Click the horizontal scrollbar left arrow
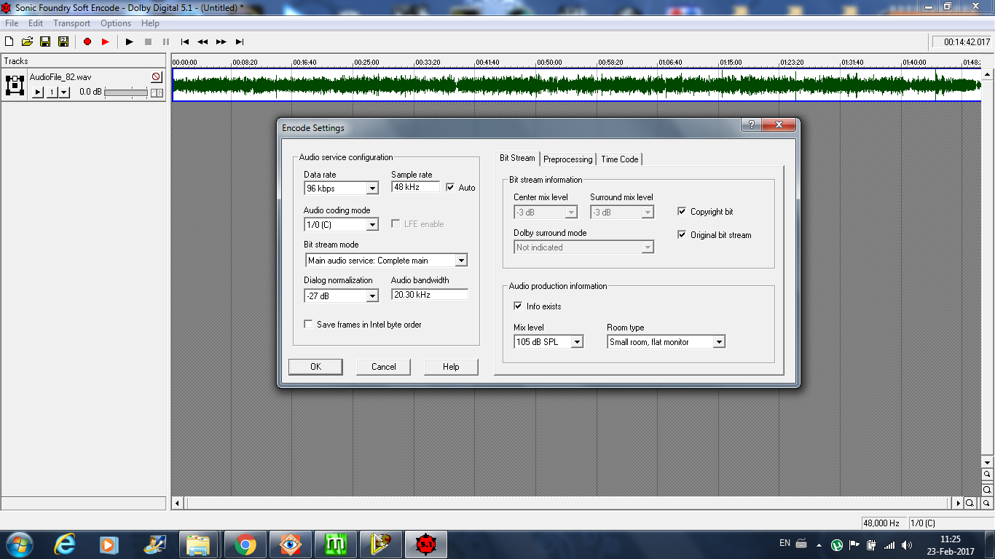 [x=177, y=503]
